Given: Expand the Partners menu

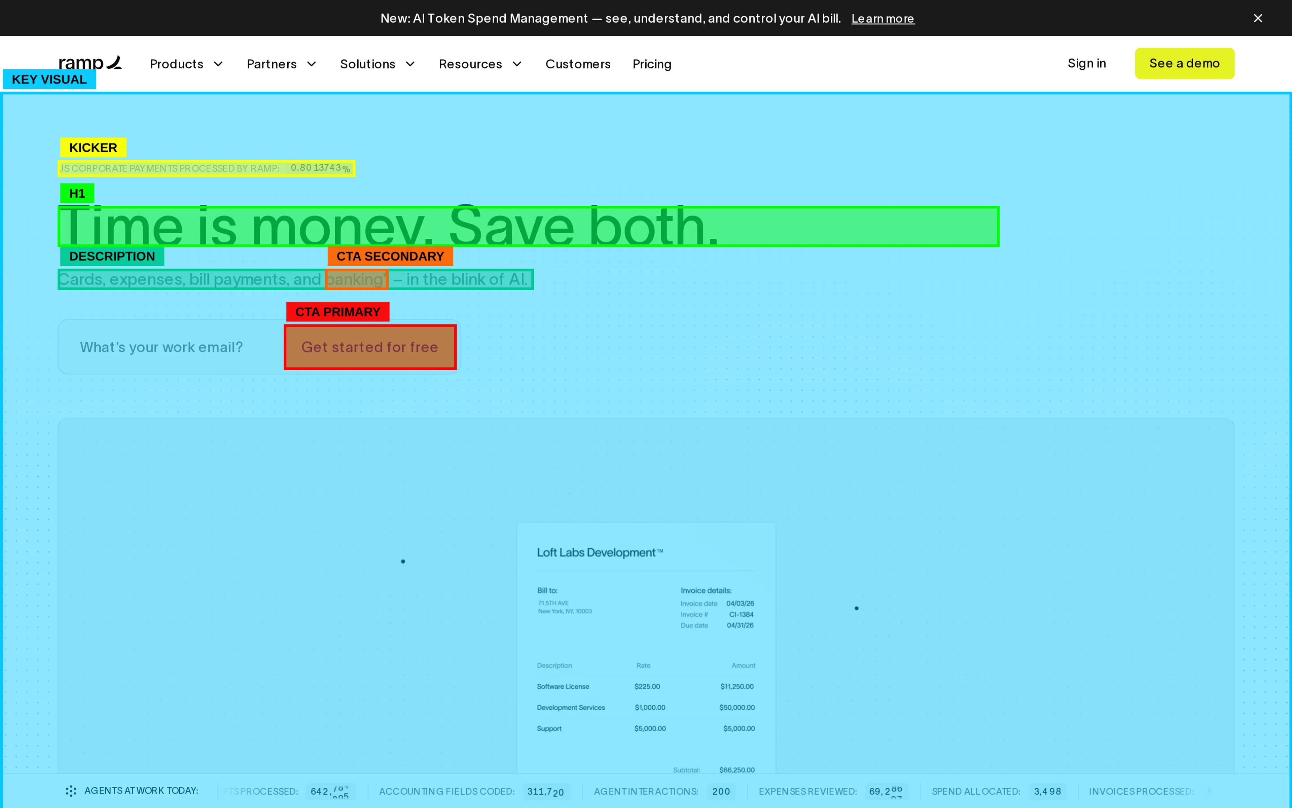Looking at the screenshot, I should tap(281, 64).
